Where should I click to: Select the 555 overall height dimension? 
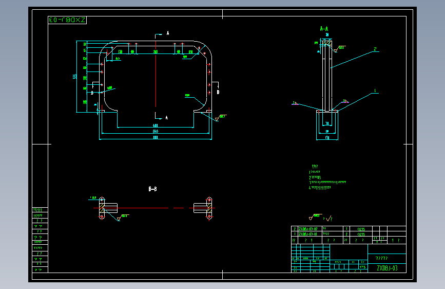click(x=74, y=77)
